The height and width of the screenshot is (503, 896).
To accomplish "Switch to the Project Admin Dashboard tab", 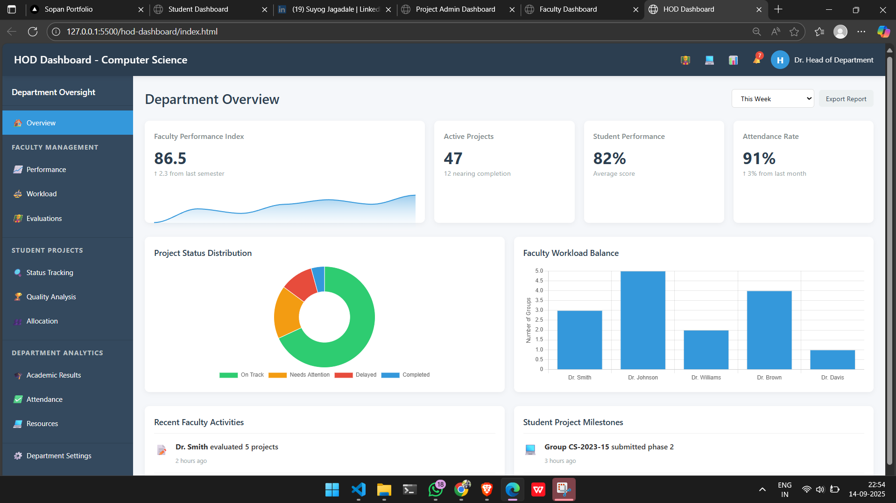I will 459,9.
